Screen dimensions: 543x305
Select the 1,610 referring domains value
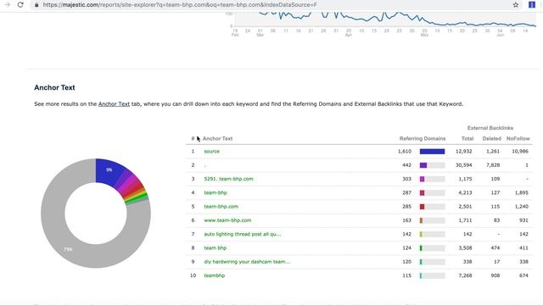pyautogui.click(x=405, y=151)
